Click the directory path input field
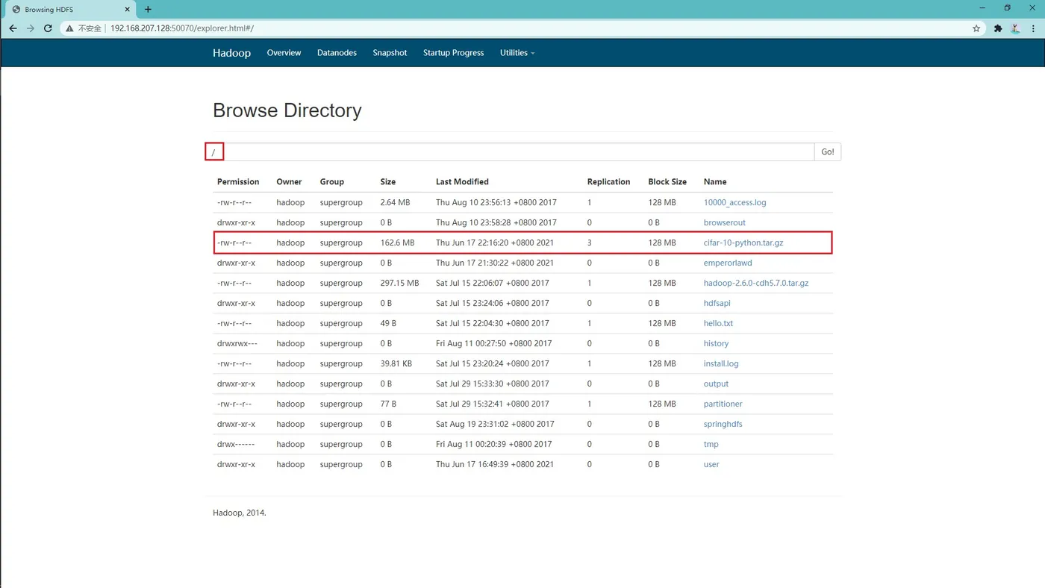The height and width of the screenshot is (588, 1045). 510,151
